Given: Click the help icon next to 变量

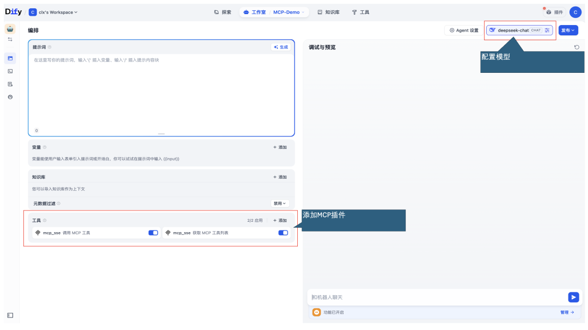Looking at the screenshot, I should [x=45, y=147].
